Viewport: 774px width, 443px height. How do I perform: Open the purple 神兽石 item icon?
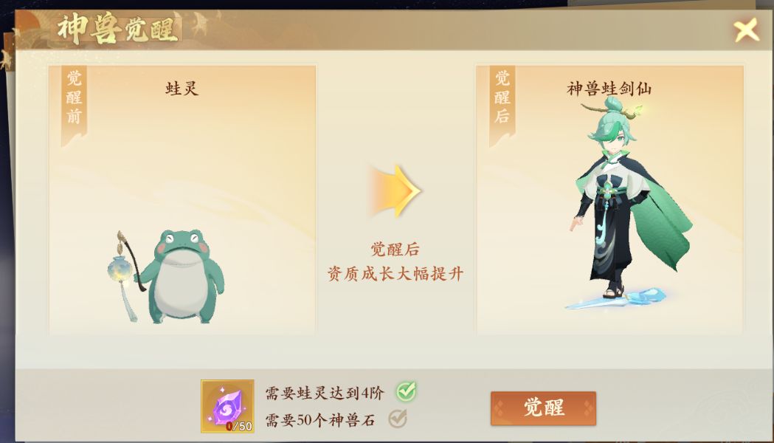point(227,406)
